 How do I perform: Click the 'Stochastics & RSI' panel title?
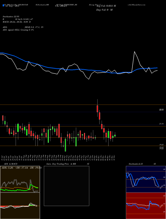[142, 164]
